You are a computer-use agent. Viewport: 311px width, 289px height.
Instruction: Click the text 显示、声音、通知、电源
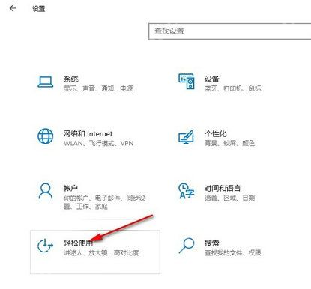click(98, 88)
